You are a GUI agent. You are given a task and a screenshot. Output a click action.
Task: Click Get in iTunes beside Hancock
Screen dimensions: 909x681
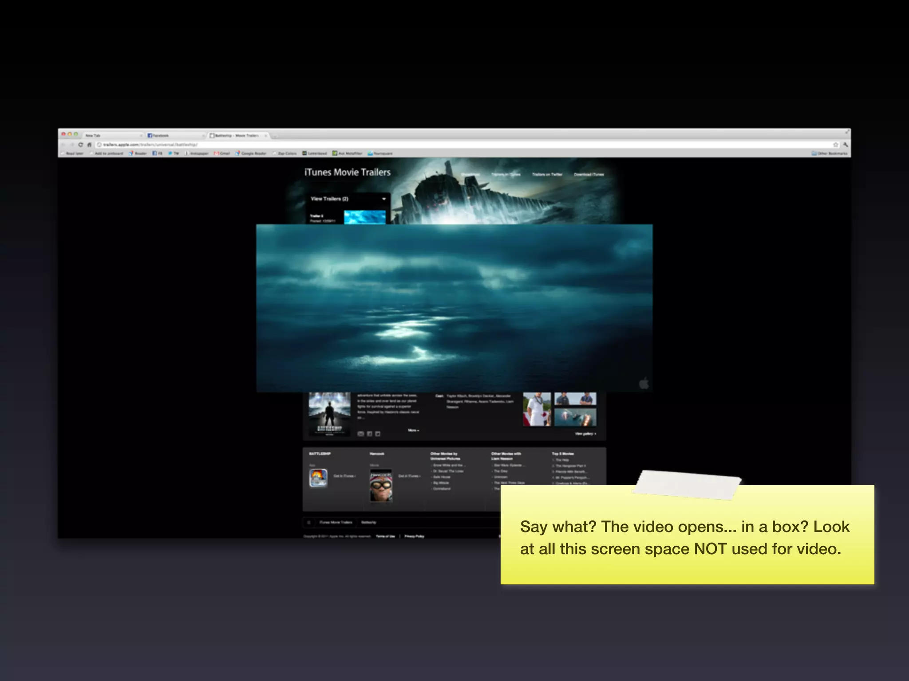pyautogui.click(x=409, y=476)
